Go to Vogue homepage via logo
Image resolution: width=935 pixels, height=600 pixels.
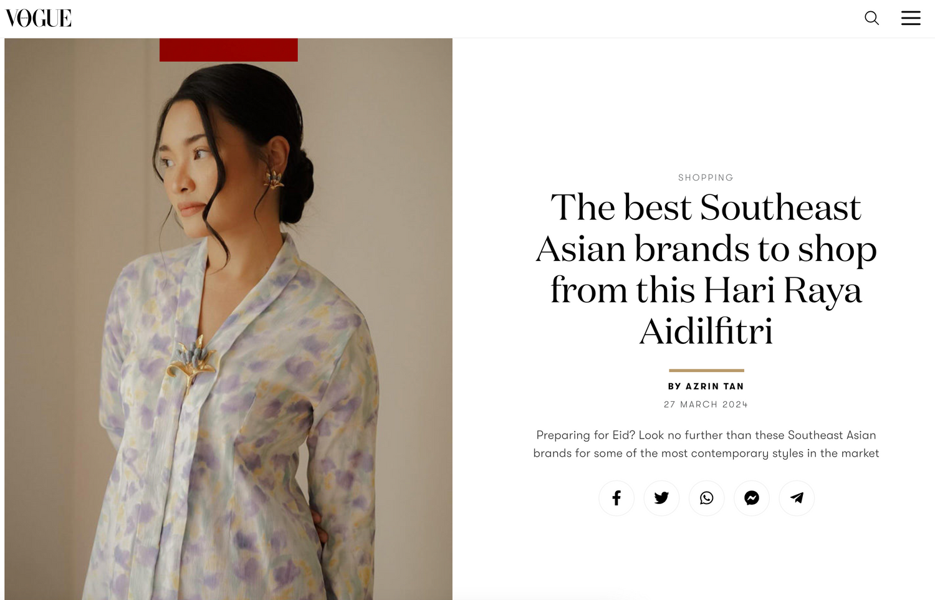tap(39, 18)
